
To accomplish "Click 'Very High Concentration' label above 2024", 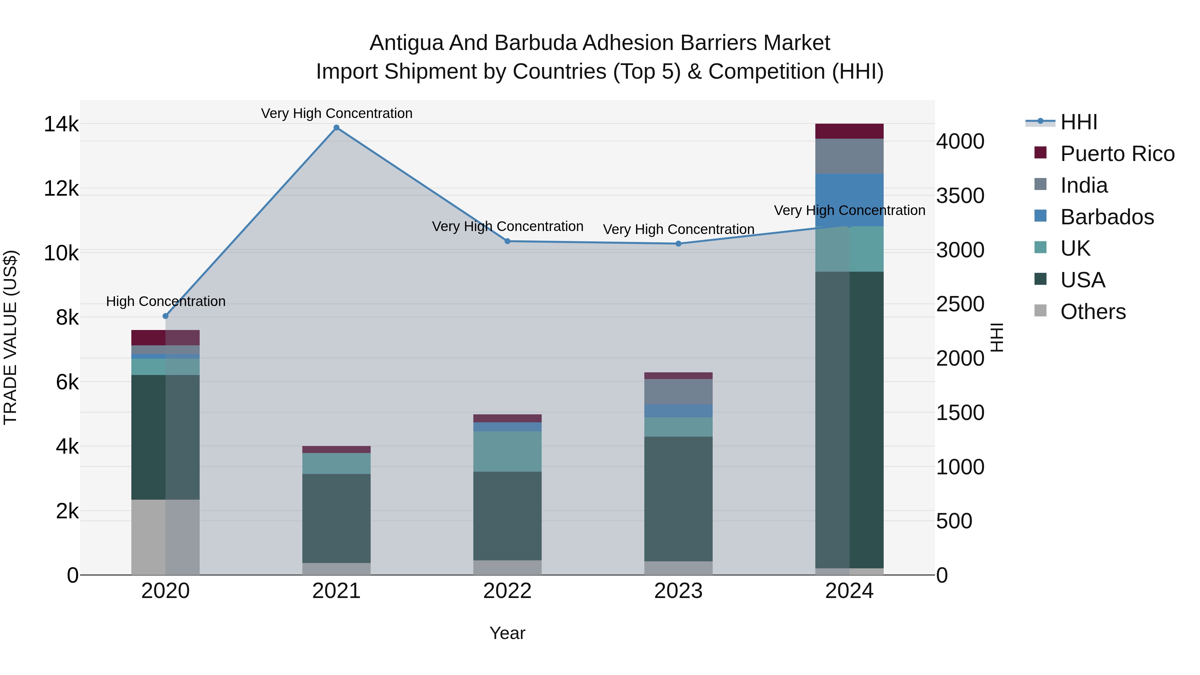I will pyautogui.click(x=850, y=211).
